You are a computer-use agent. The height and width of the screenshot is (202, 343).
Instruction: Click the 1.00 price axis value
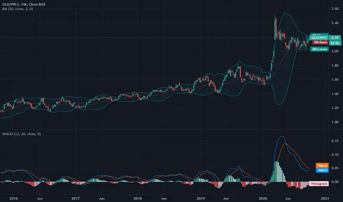[335, 122]
